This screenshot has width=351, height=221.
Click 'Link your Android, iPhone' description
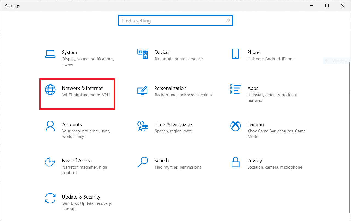(271, 59)
